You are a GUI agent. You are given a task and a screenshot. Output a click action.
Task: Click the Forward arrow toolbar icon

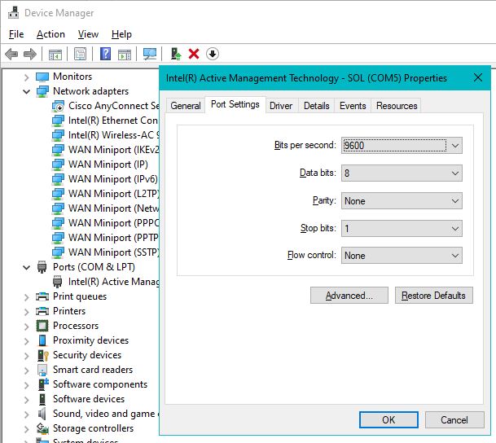pos(30,54)
